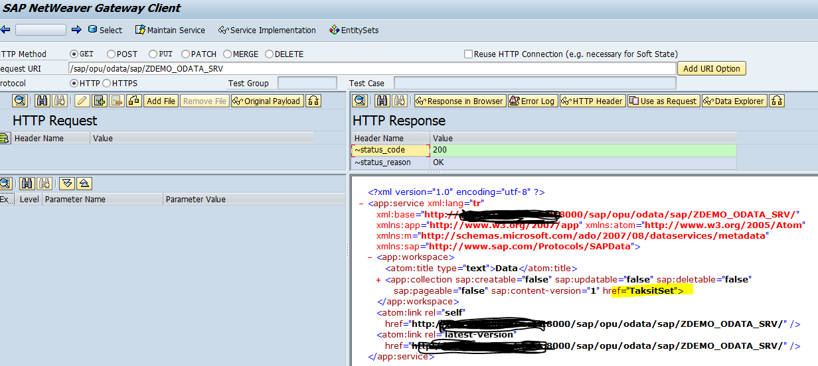Select the DELETE HTTP method
The width and height of the screenshot is (818, 366).
point(269,54)
